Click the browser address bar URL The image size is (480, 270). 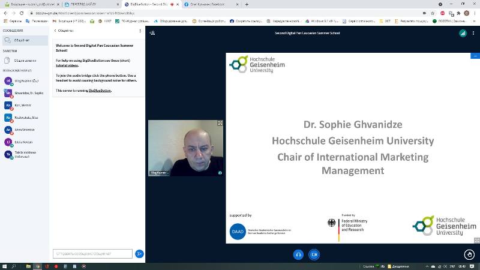tap(85, 13)
